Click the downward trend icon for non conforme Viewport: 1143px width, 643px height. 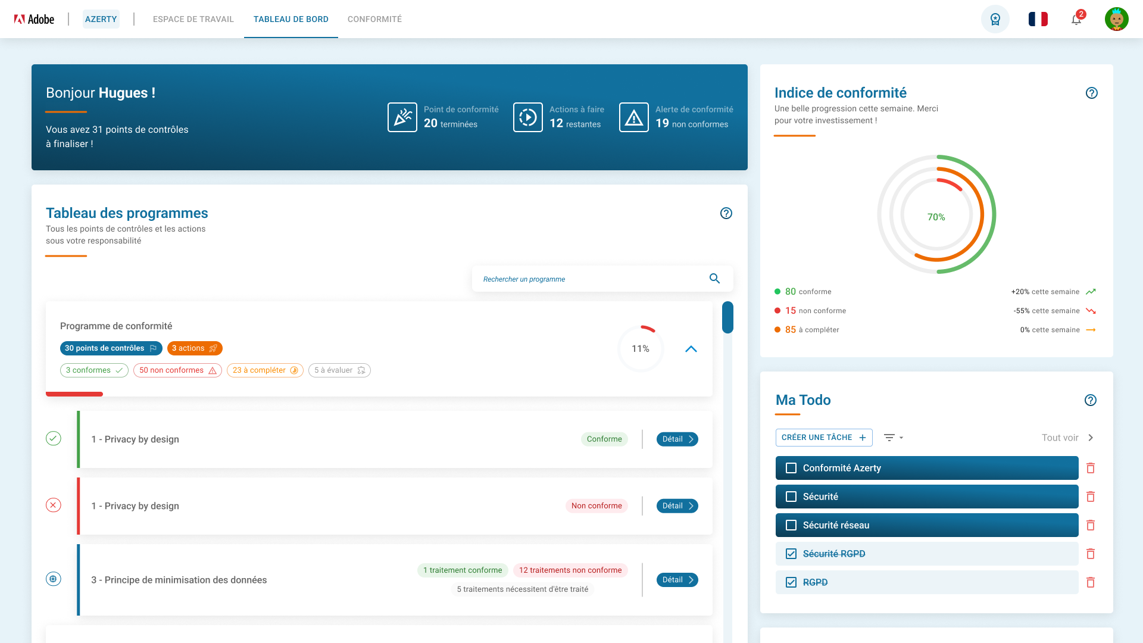(1091, 311)
